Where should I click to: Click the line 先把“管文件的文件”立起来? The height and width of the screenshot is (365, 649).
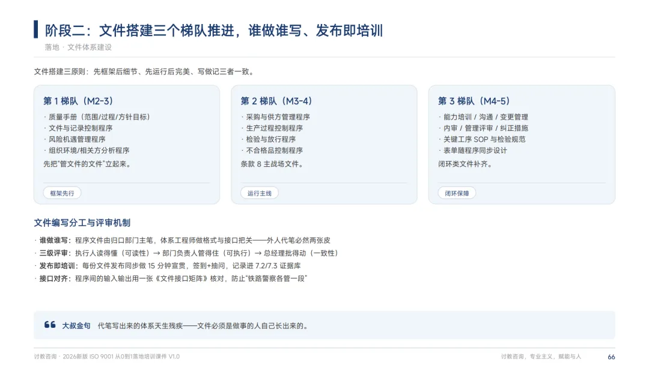[88, 164]
